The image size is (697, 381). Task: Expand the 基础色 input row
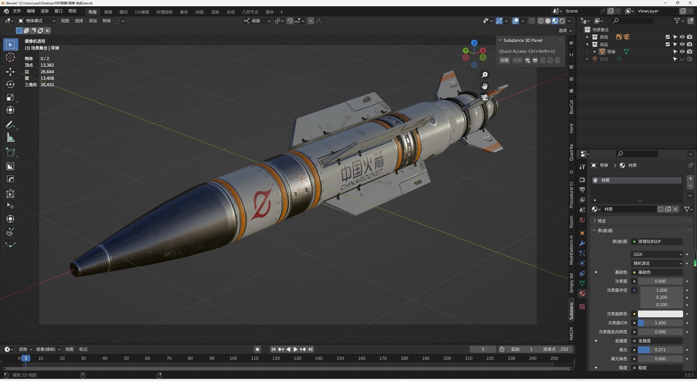596,272
